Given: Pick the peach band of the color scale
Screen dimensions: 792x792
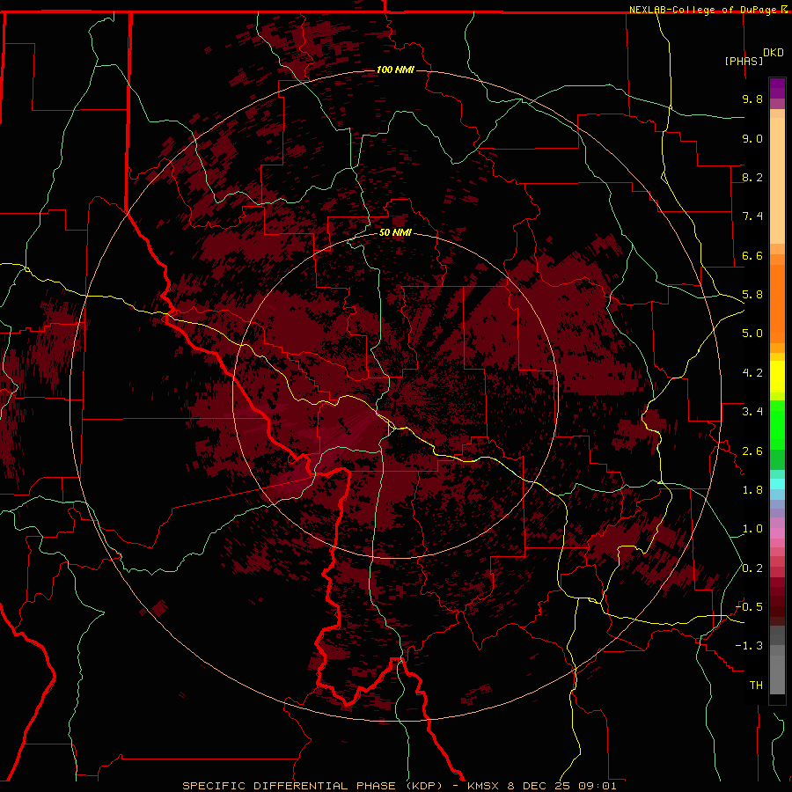Looking at the screenshot, I should coord(777,180).
